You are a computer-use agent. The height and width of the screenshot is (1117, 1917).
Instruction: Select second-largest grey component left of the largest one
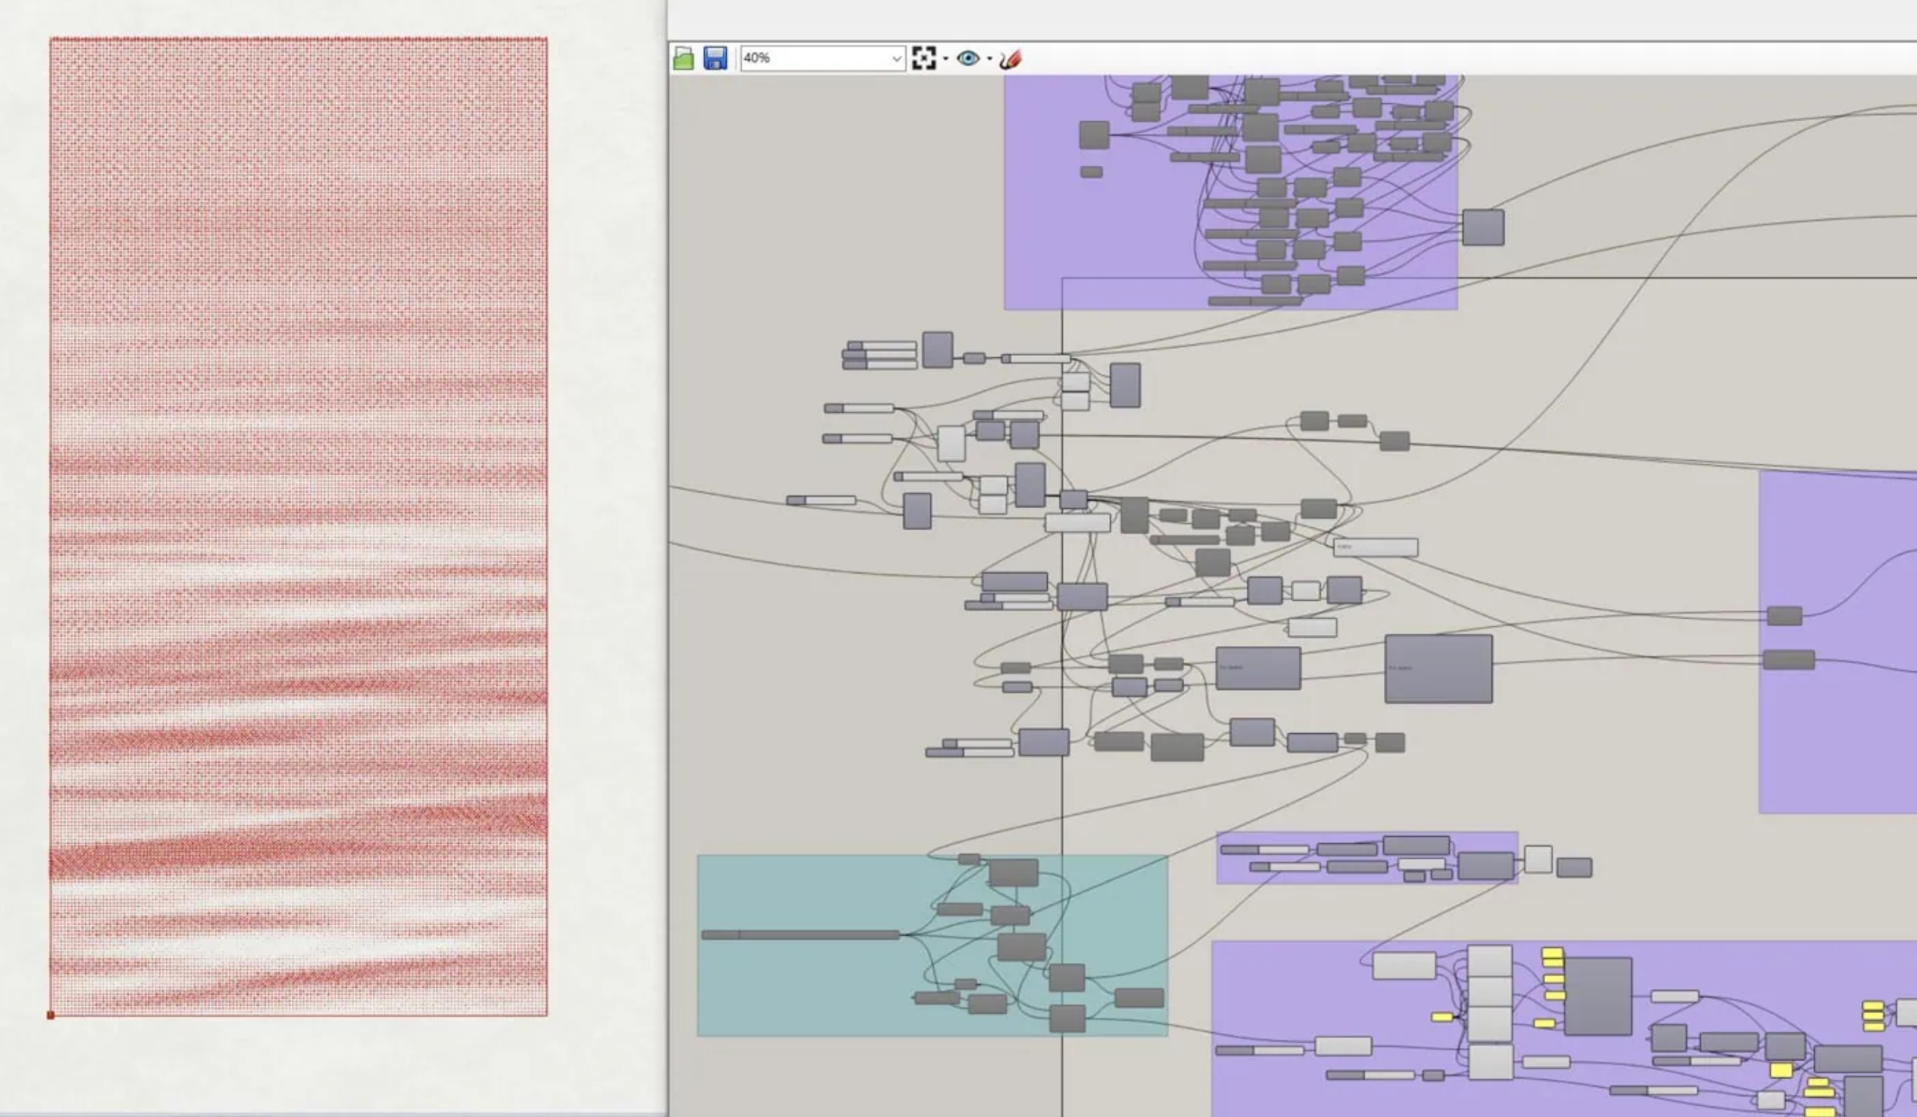pyautogui.click(x=1258, y=668)
